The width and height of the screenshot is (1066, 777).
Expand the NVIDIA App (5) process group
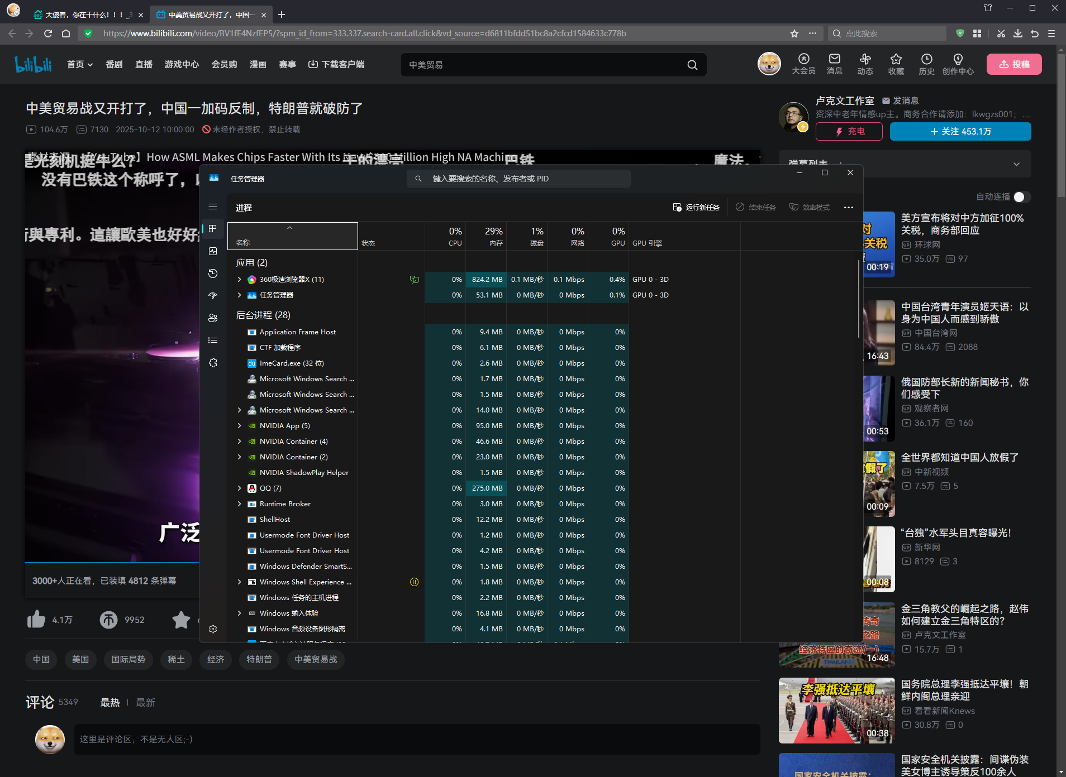(x=240, y=426)
